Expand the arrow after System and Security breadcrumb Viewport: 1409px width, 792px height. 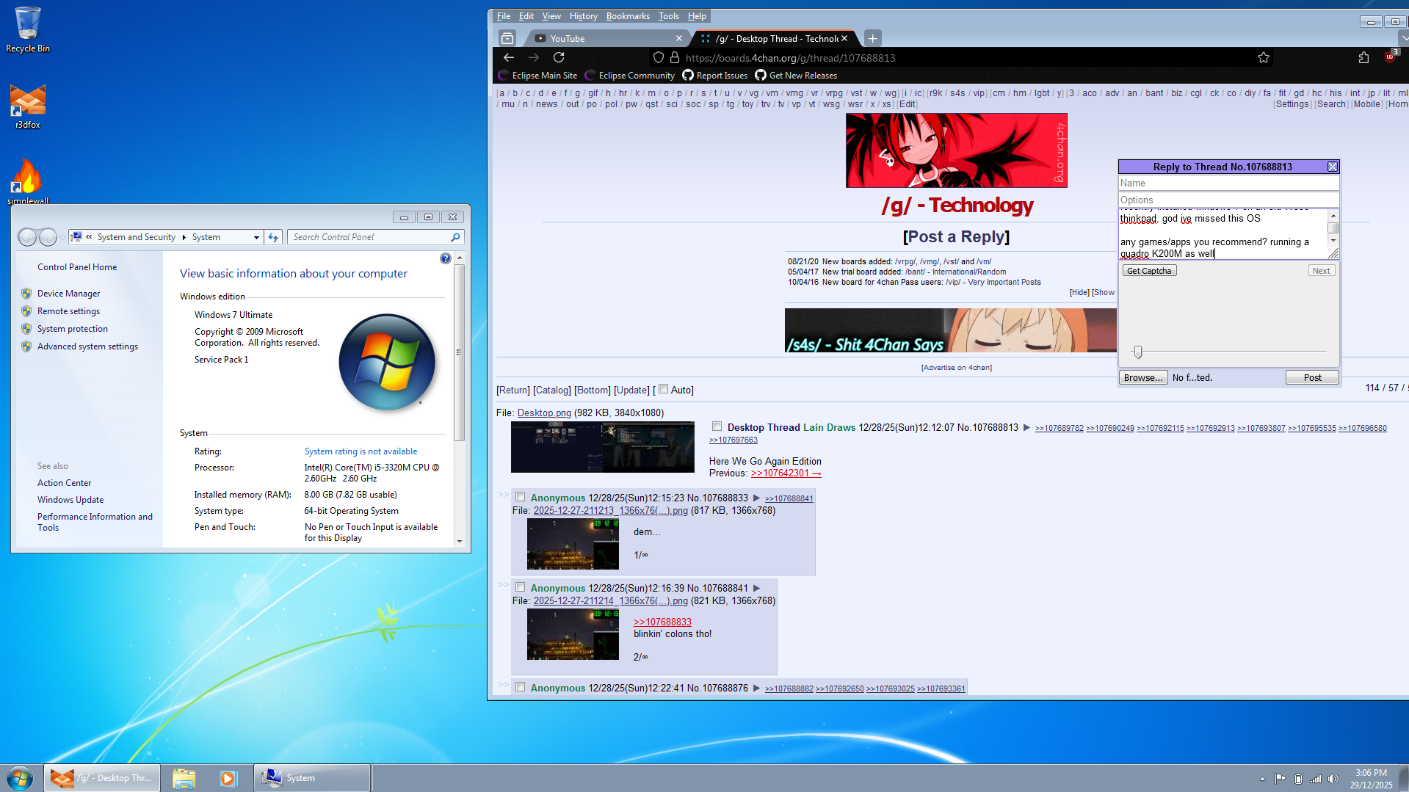pyautogui.click(x=184, y=237)
